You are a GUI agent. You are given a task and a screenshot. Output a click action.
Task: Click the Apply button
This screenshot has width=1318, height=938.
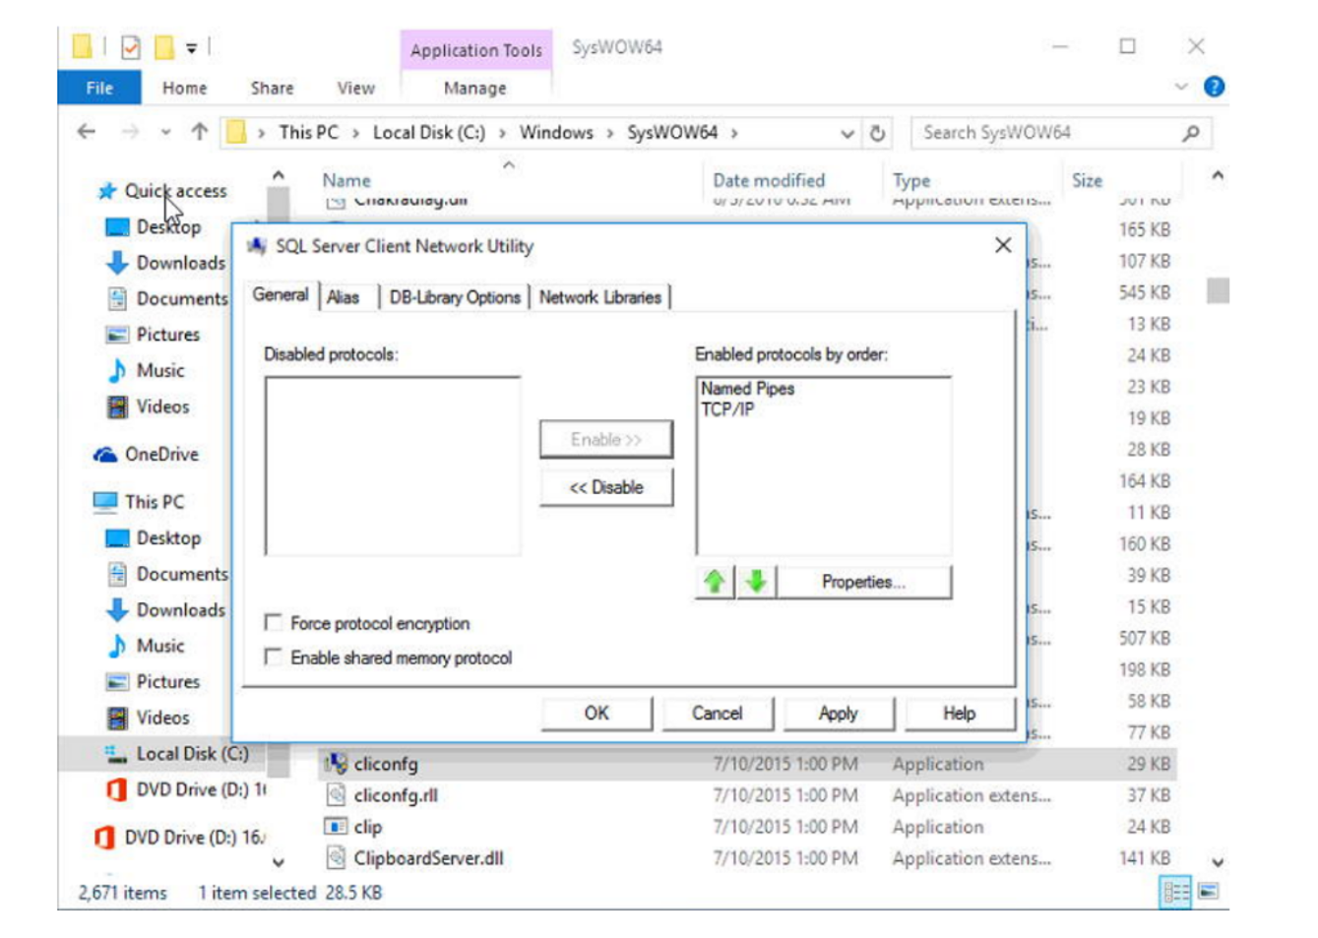(x=838, y=715)
